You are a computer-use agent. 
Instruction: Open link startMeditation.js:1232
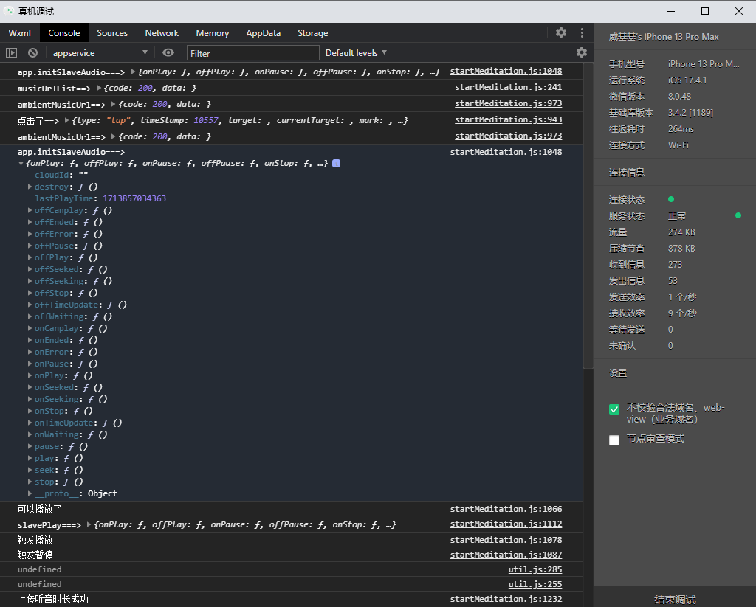click(506, 599)
